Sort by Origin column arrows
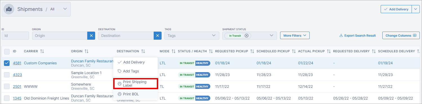The width and height of the screenshot is (422, 104). (87, 51)
